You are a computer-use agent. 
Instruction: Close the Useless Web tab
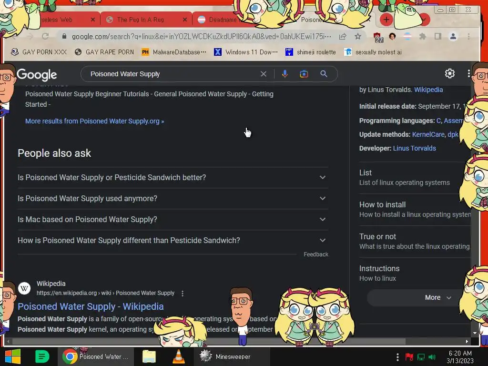(93, 20)
